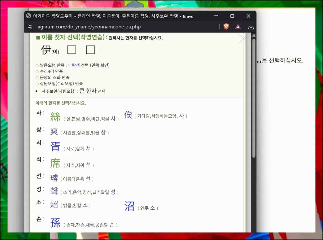Click the site settings icon beside URL
The width and height of the screenshot is (323, 240).
[x=30, y=27]
